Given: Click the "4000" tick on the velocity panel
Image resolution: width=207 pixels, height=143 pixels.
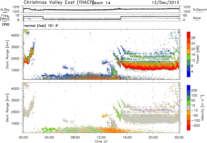Looking at the screenshot, I should 15,89.
